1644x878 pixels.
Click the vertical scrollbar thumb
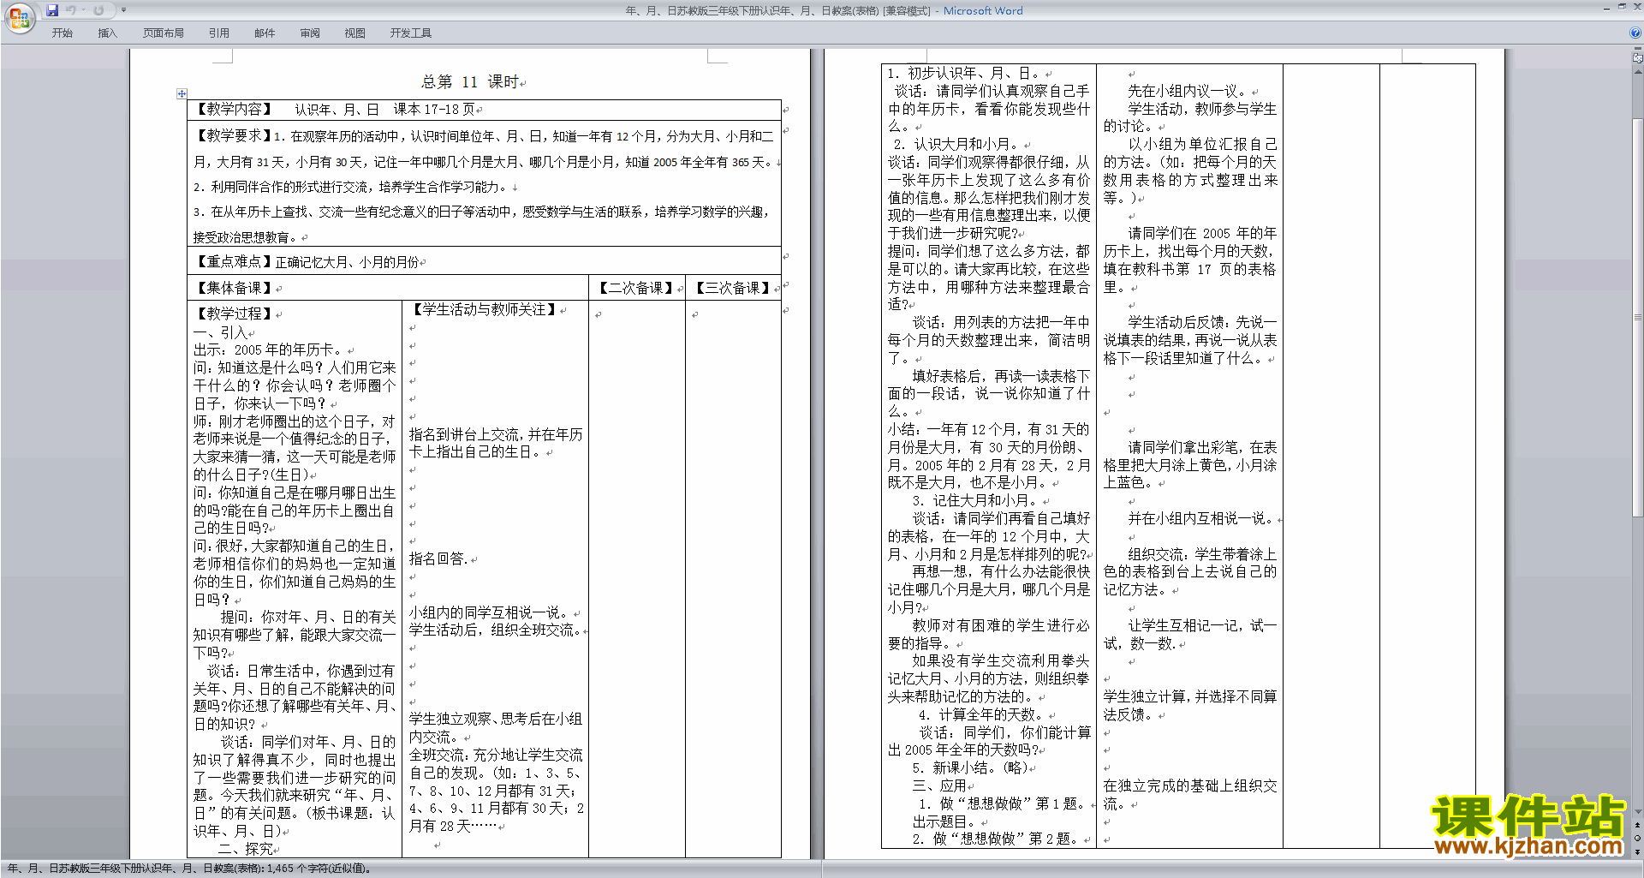pyautogui.click(x=1638, y=317)
